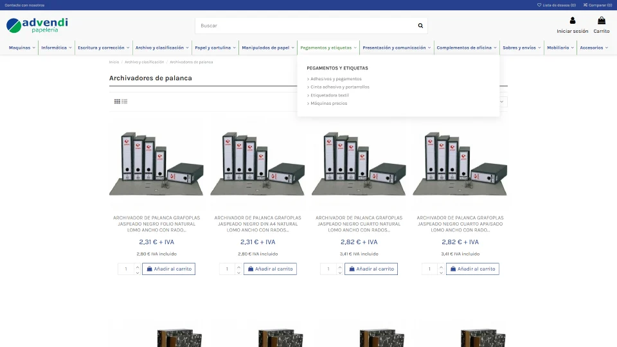
Task: Click the PEGAMENTOS Y ETIQUETAS submenu heading
Action: [x=337, y=68]
